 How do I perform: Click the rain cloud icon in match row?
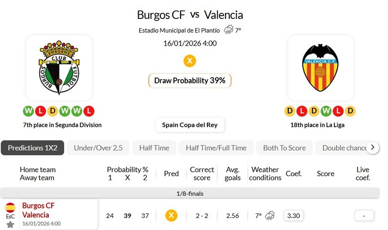click(x=270, y=215)
